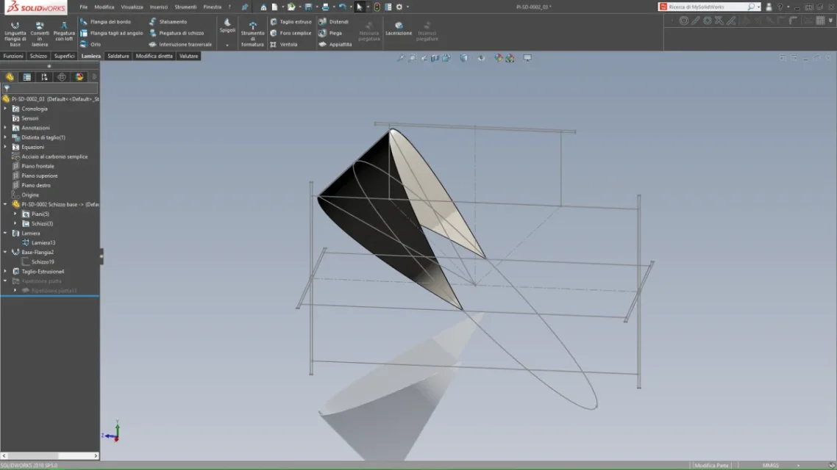Open the ConfigurationManager tab icon

(x=44, y=77)
